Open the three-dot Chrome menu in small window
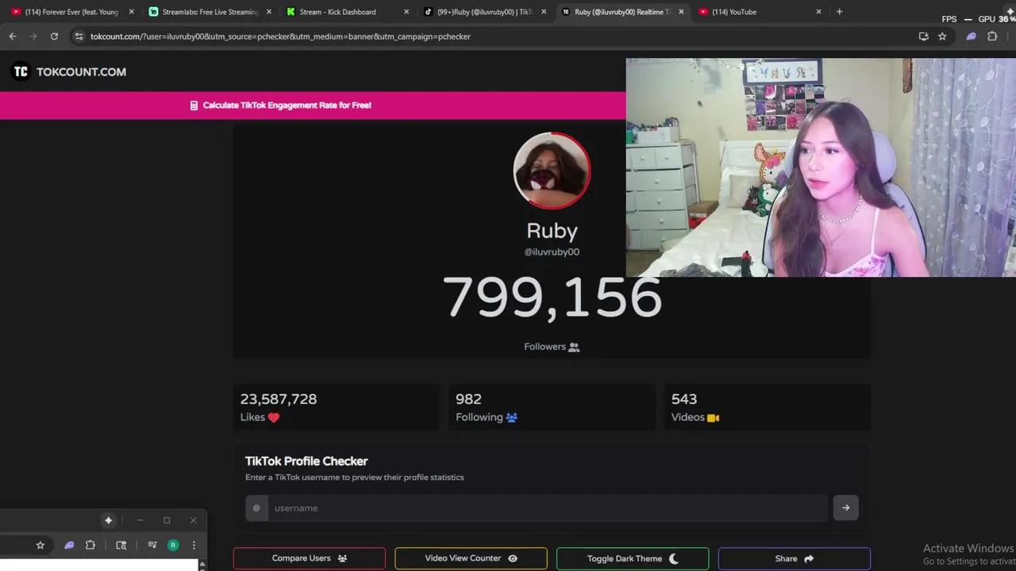 [194, 546]
